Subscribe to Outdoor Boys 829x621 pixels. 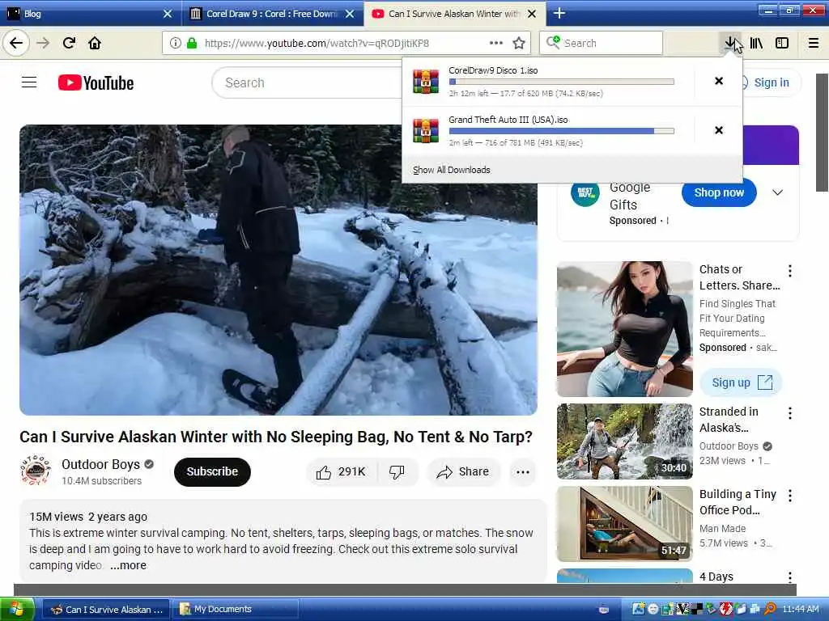[x=212, y=471]
